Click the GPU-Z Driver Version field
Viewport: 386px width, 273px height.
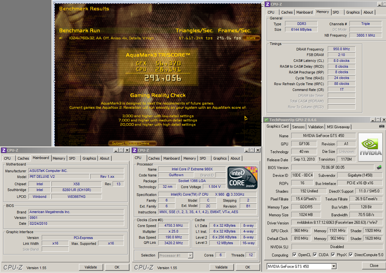click(337, 222)
